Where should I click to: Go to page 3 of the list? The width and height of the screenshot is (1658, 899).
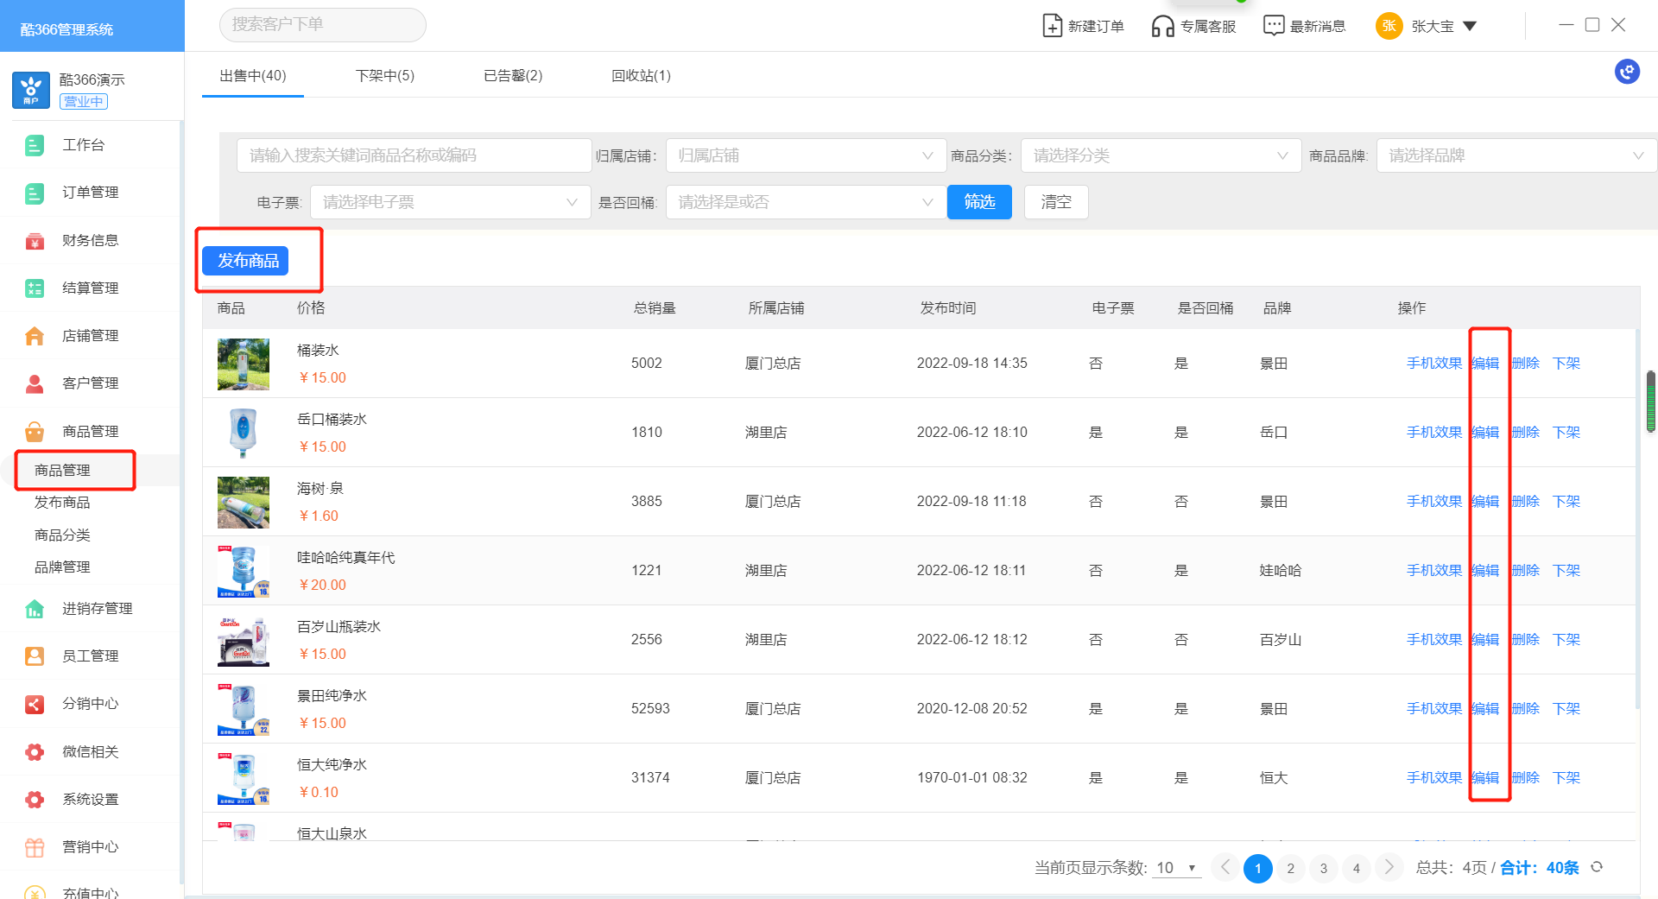coord(1323,868)
